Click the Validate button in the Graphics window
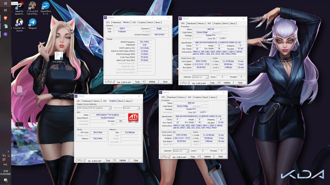The image size is (330, 185). tap(122, 160)
